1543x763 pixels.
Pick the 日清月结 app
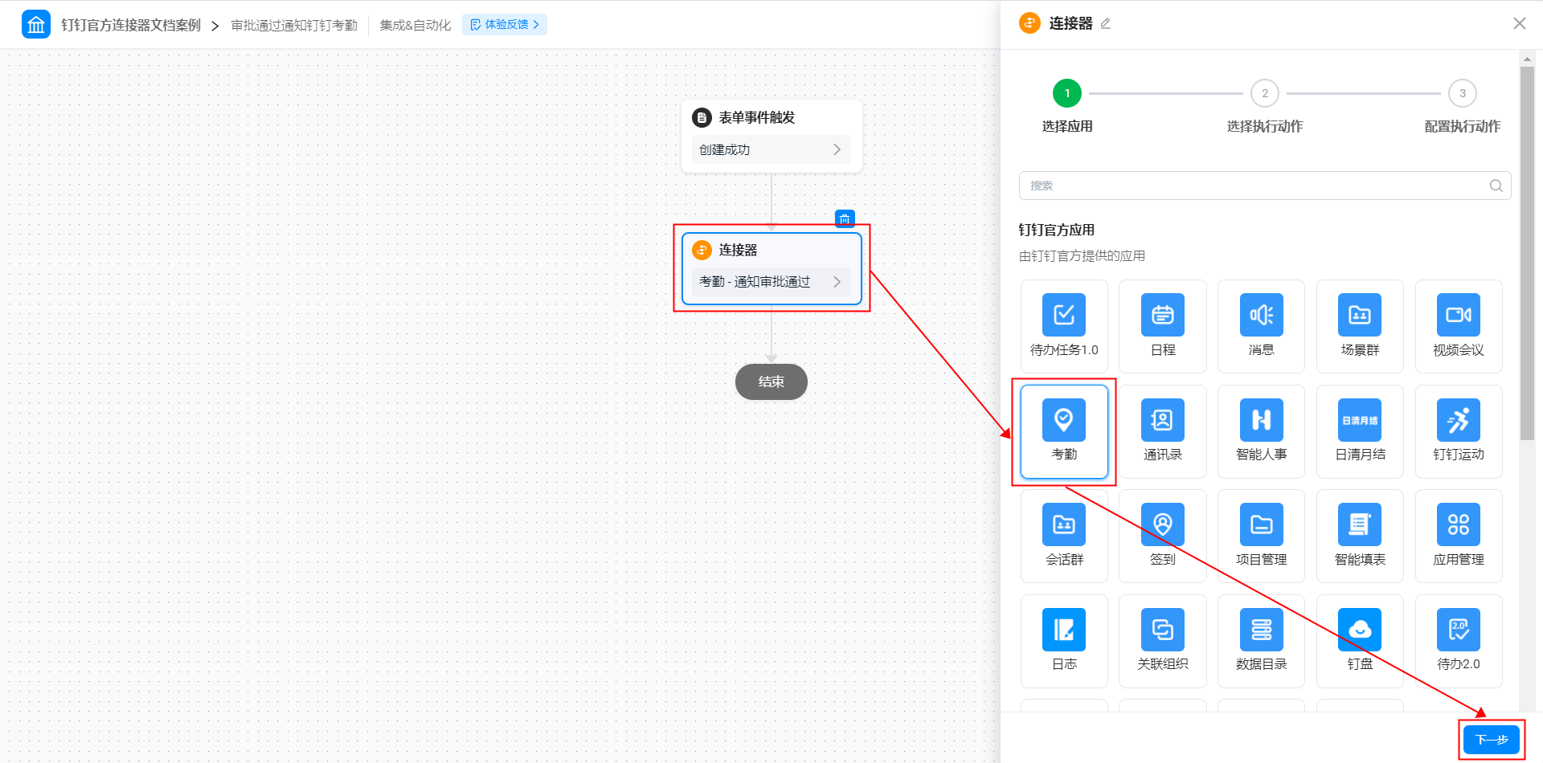click(x=1360, y=431)
